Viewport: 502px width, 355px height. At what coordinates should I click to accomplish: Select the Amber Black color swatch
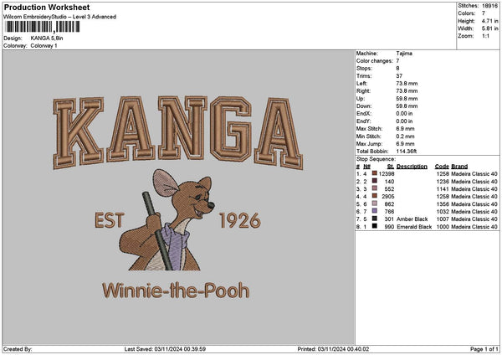(374, 219)
